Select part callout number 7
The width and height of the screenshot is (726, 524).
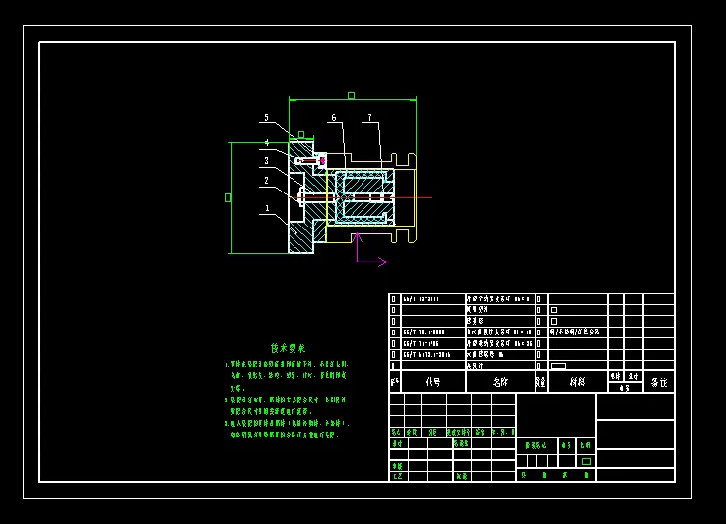click(x=369, y=118)
